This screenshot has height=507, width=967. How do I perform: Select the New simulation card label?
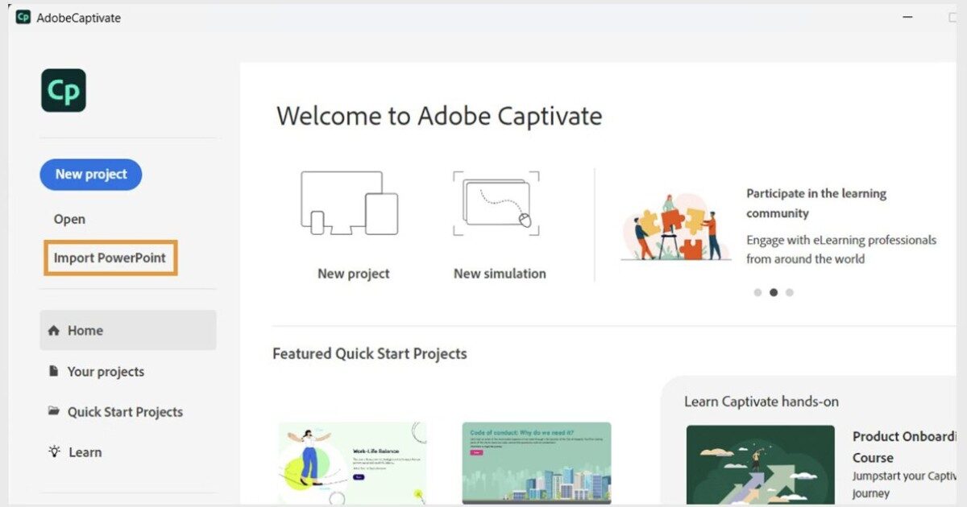tap(500, 274)
